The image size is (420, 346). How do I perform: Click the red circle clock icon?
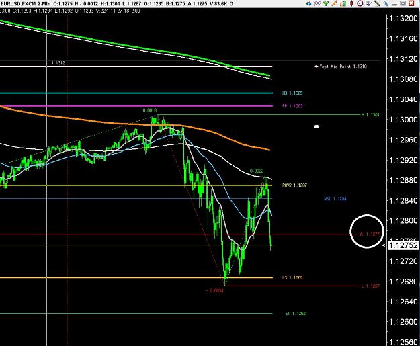tap(360, 3)
